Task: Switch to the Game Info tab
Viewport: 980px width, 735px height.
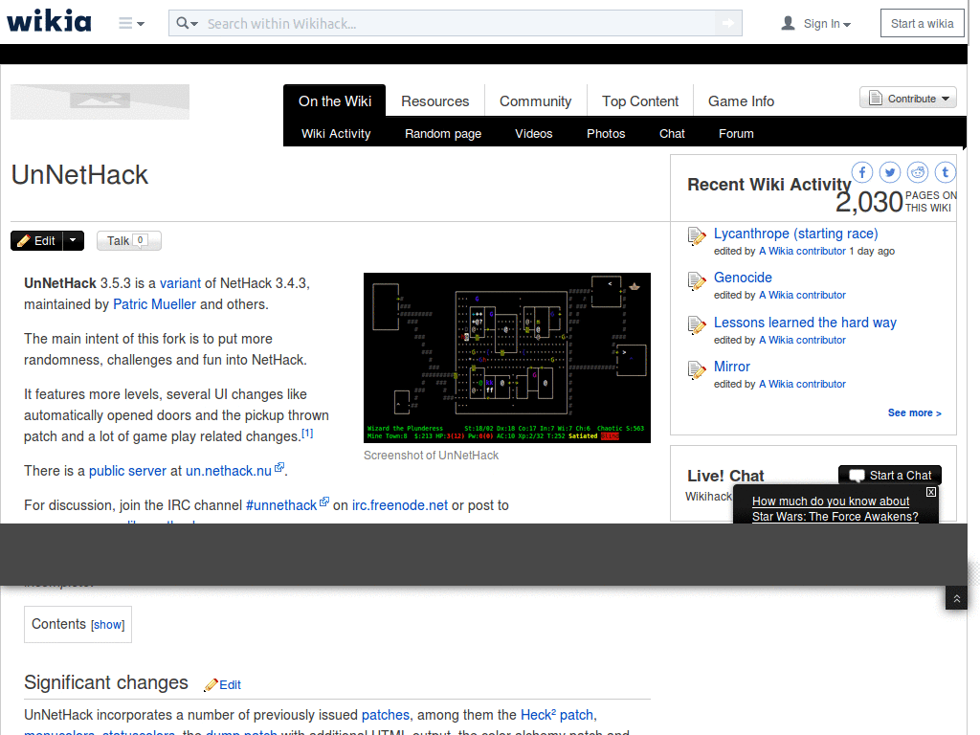Action: click(740, 100)
